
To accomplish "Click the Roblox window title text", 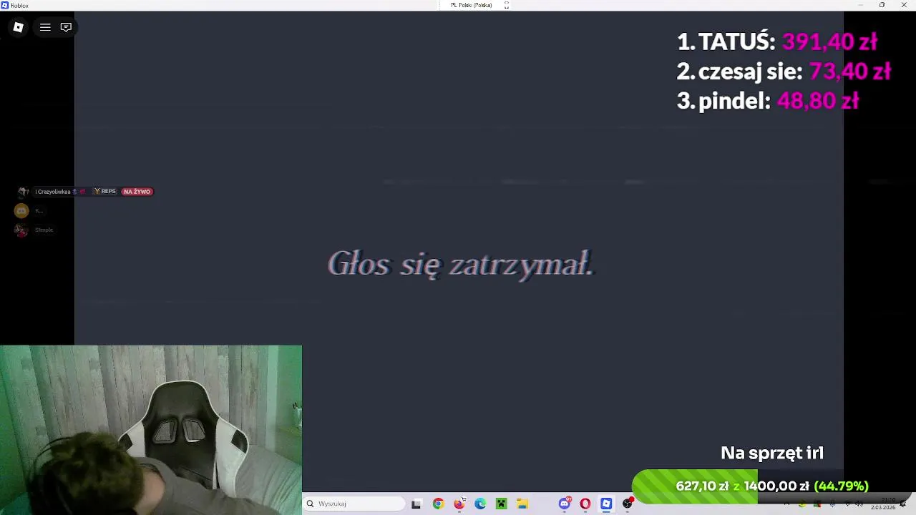I will tap(20, 5).
